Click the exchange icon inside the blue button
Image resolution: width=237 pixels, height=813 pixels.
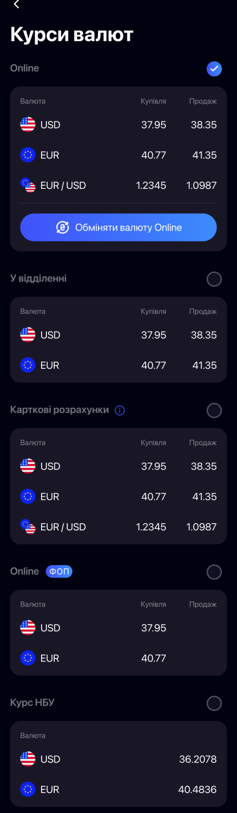click(x=63, y=227)
